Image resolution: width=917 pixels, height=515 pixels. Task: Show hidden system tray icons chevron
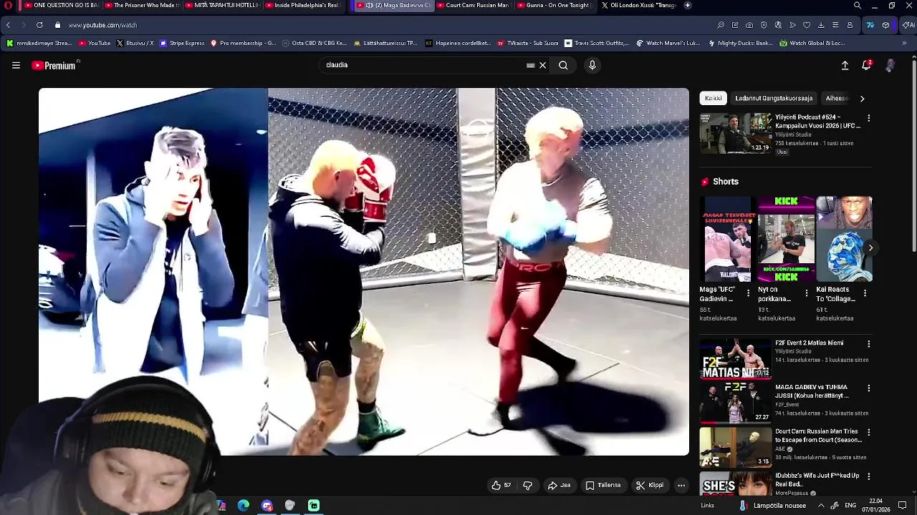(821, 506)
